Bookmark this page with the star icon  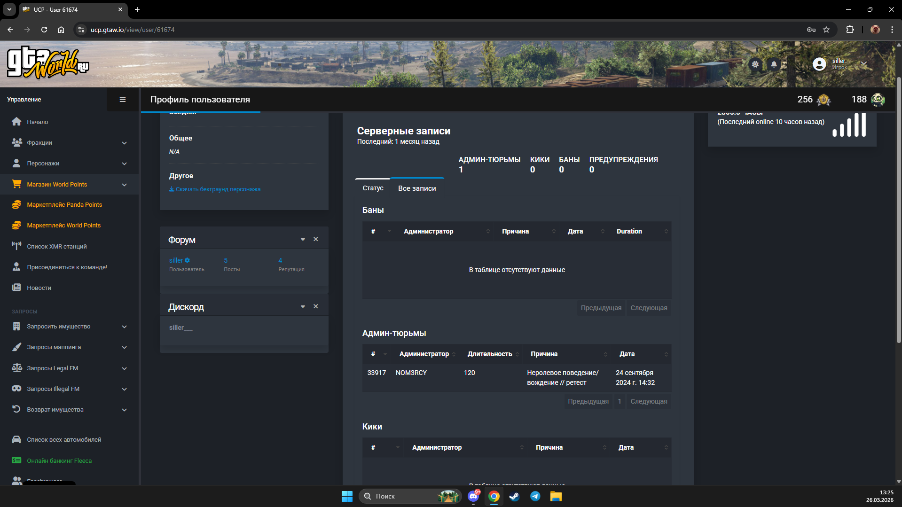coord(826,30)
